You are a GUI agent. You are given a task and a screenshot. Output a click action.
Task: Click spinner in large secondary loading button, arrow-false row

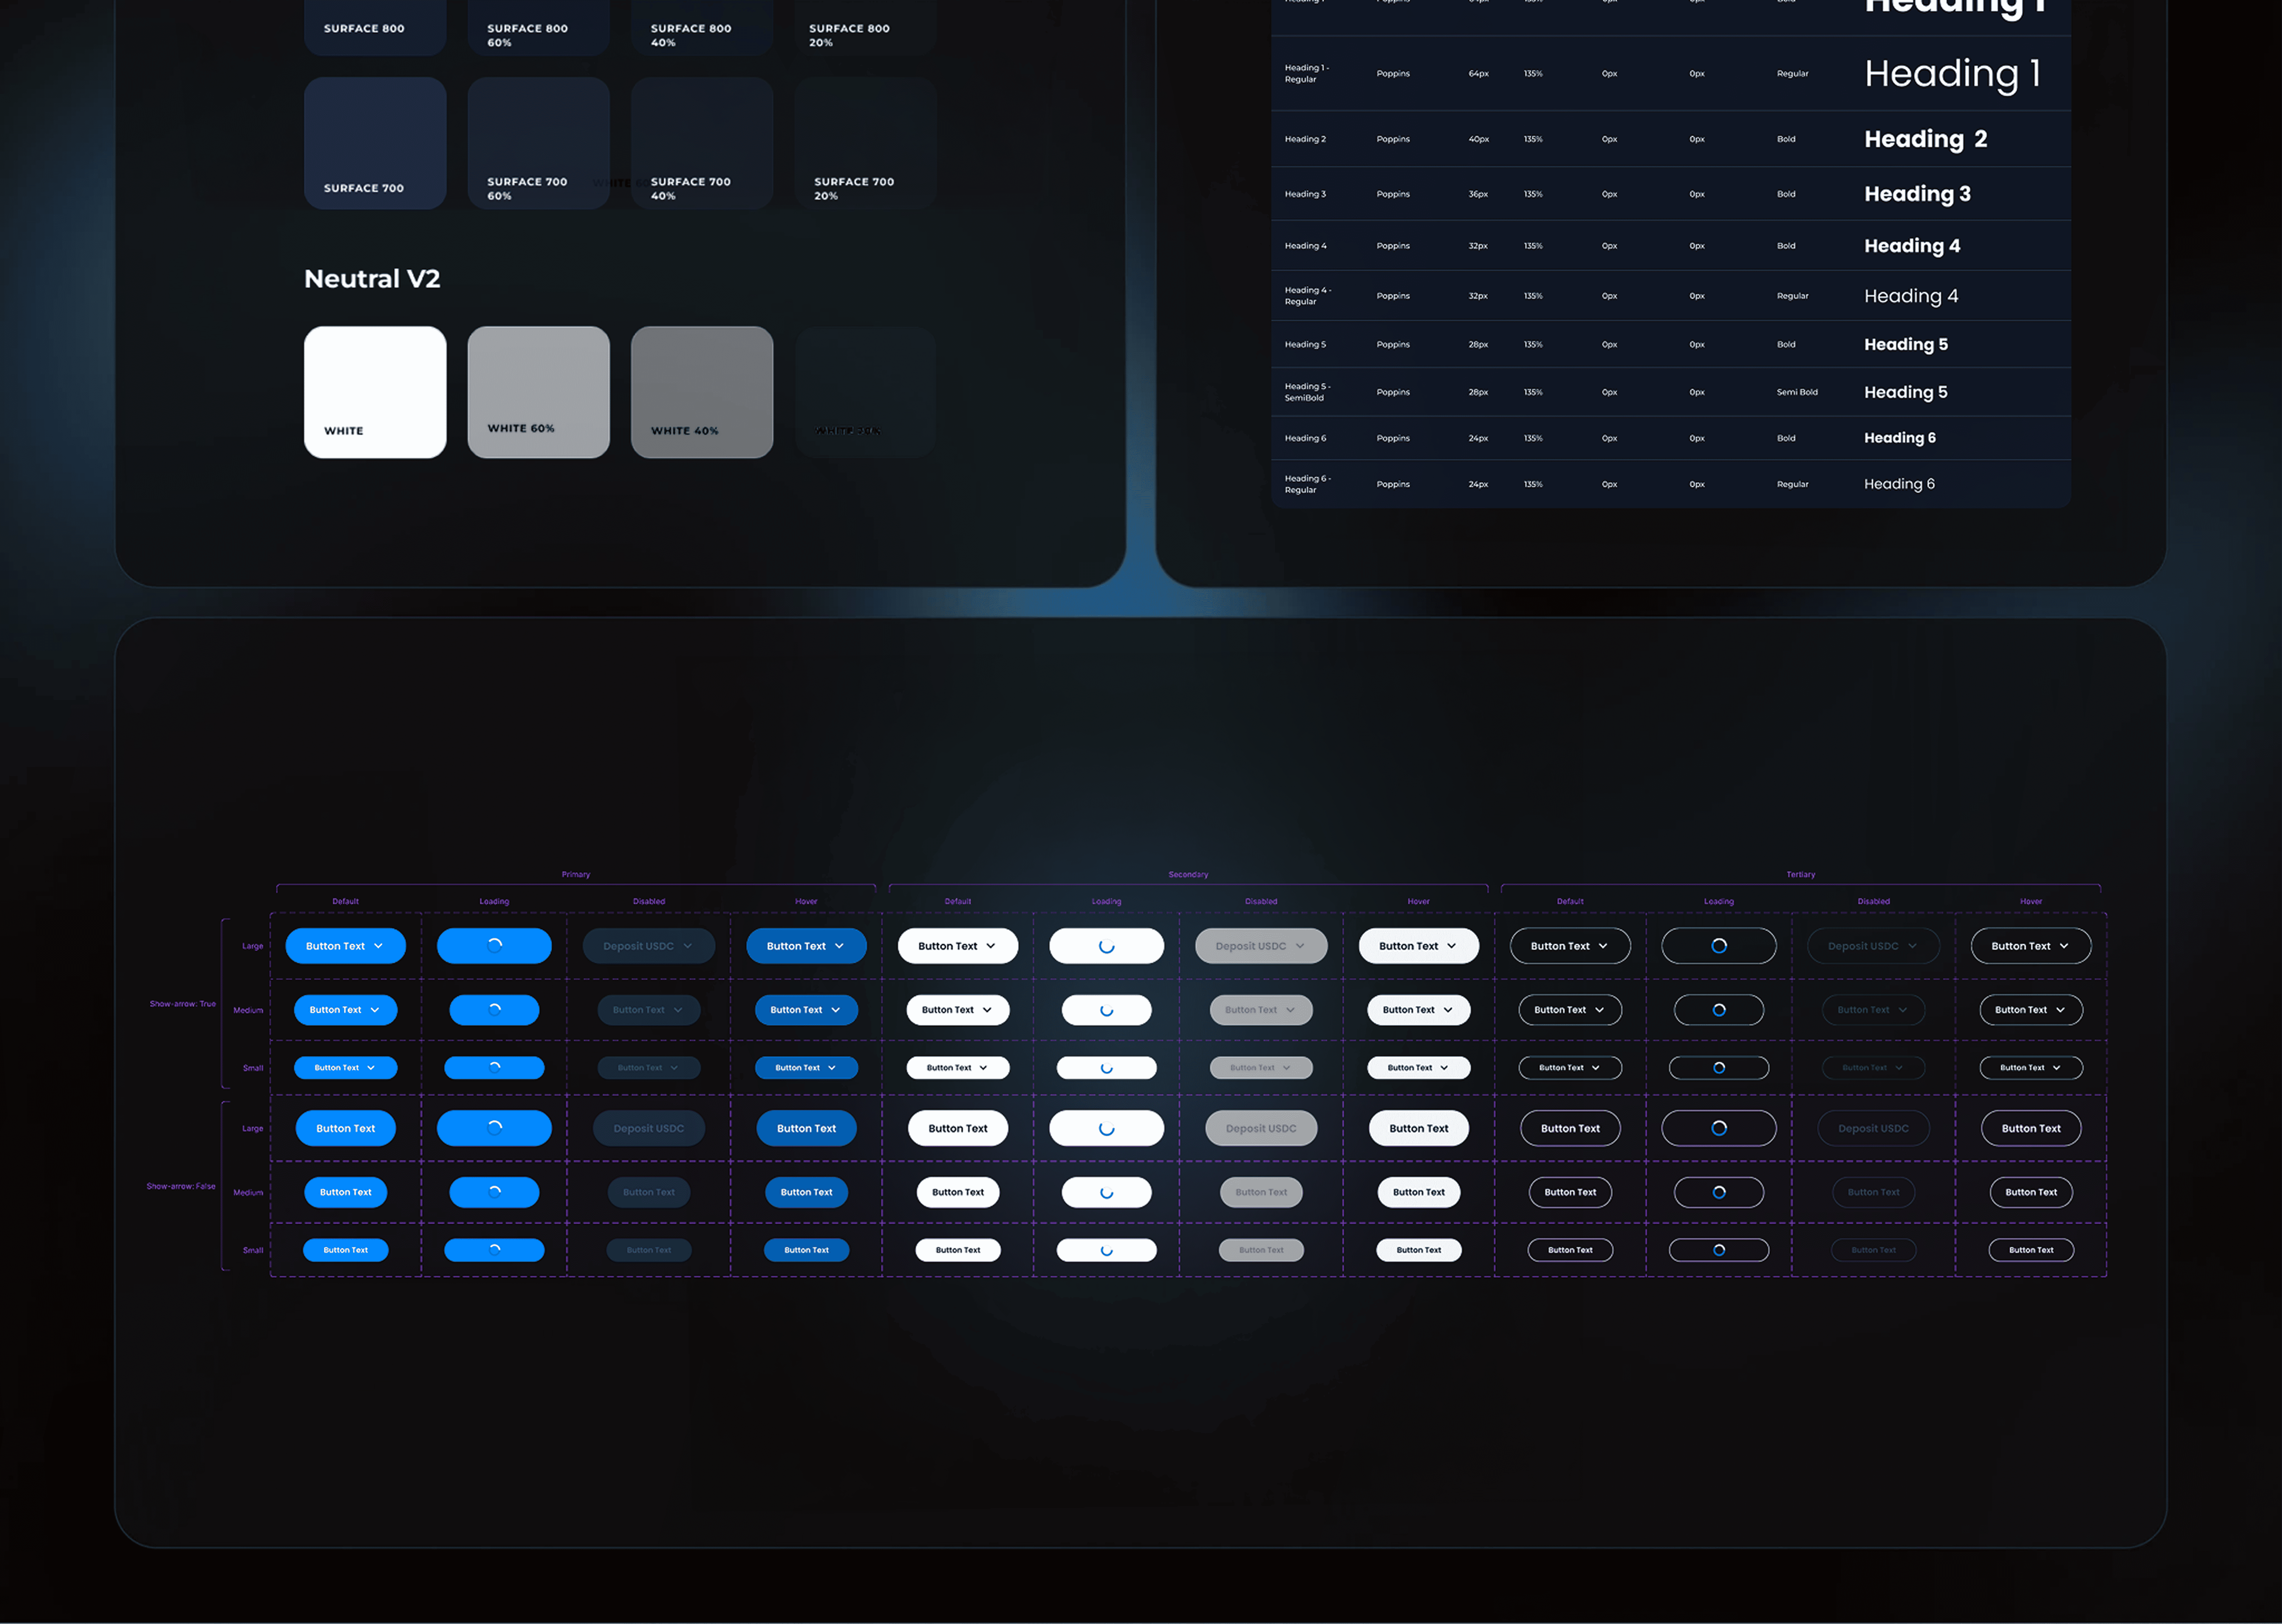click(x=1107, y=1128)
